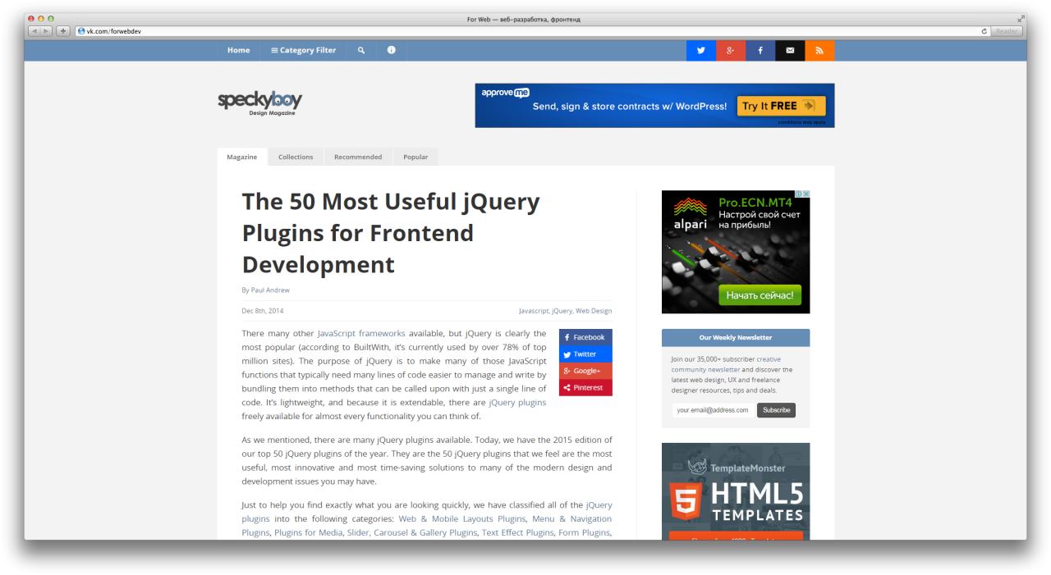Click the Safari Reader button
Screen dimensions: 1051x575
point(1007,31)
